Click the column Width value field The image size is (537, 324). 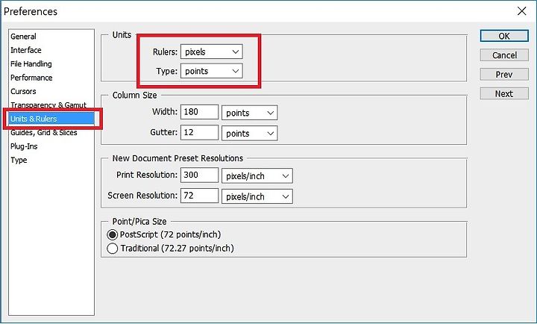click(199, 112)
